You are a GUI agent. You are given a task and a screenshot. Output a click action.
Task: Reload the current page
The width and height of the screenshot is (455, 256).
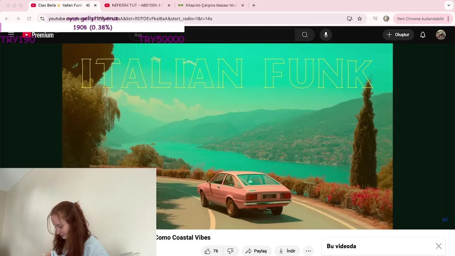coord(29,18)
